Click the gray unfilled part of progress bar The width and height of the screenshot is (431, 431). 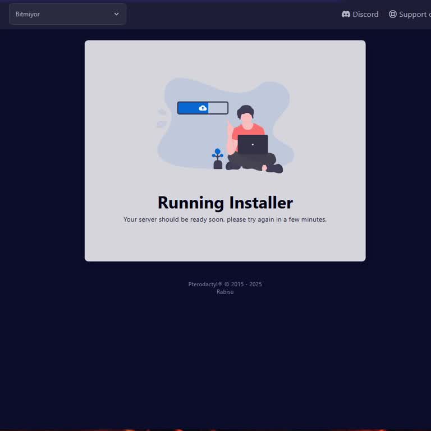coord(218,108)
